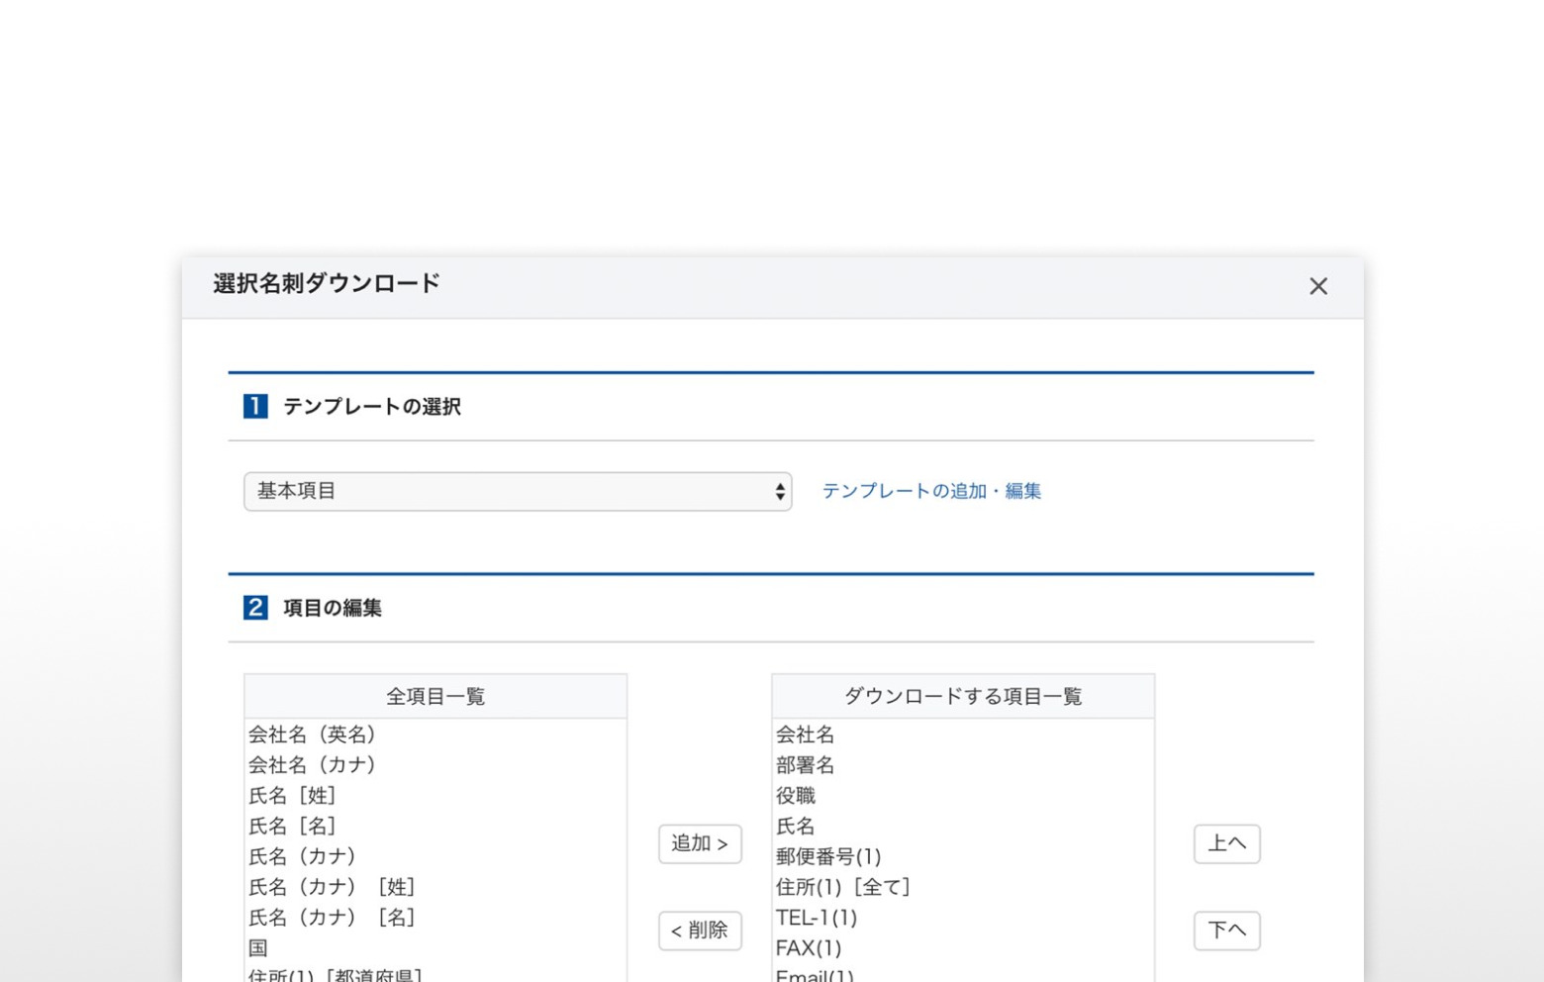Select 役職 in download items list

963,796
